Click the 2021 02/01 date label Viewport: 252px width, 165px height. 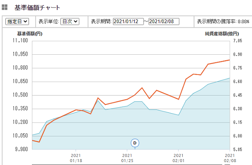[178, 158]
